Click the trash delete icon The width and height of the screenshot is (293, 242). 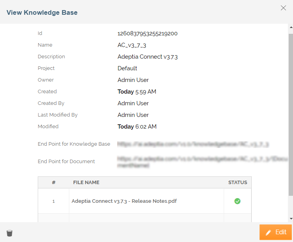[x=9, y=233]
